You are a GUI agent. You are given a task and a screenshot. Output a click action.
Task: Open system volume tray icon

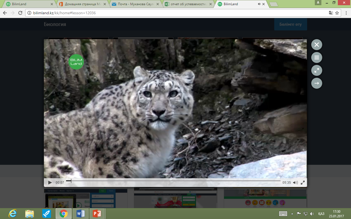tap(312, 214)
